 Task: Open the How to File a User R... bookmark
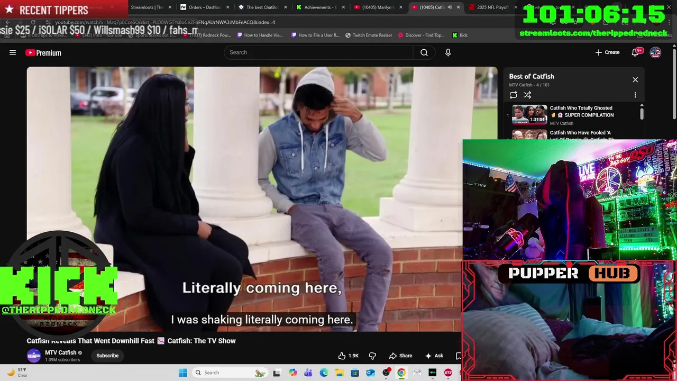315,35
